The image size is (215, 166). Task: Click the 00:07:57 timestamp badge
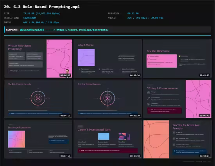click(65, 156)
